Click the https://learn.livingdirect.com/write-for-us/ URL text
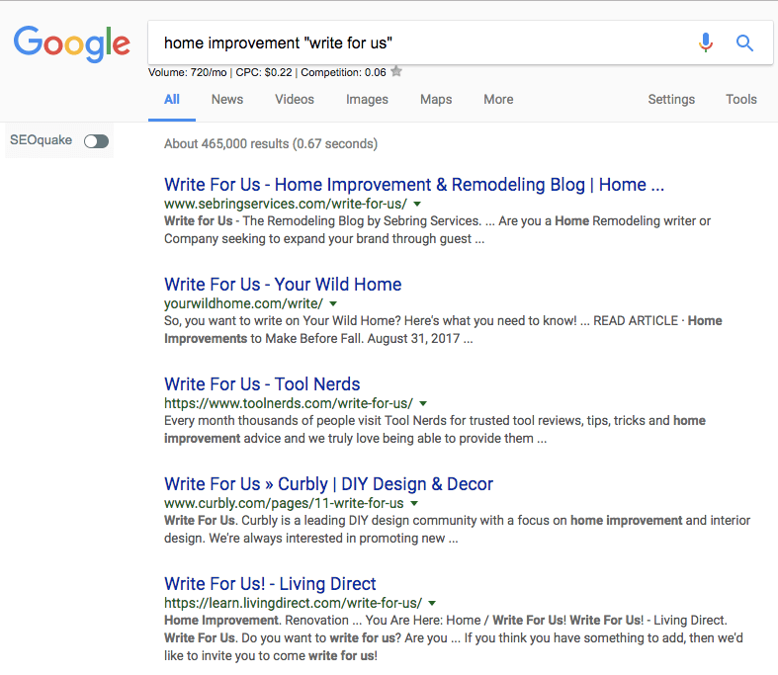778x675 pixels. pyautogui.click(x=294, y=603)
